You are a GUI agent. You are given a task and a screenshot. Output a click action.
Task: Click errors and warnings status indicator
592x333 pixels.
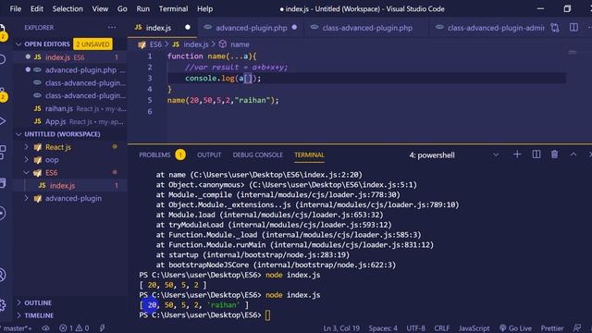[x=74, y=328]
